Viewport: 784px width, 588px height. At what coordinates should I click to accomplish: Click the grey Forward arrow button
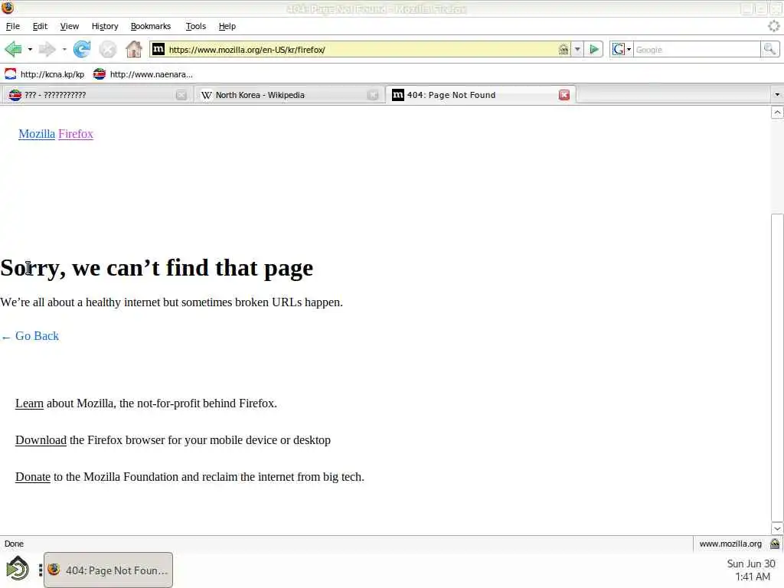[x=47, y=50]
